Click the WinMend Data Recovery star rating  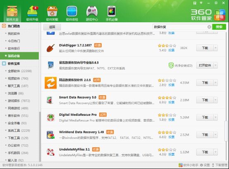pos(167,132)
